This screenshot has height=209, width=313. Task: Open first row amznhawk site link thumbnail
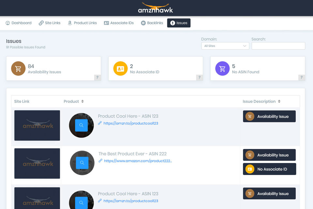[x=37, y=125]
